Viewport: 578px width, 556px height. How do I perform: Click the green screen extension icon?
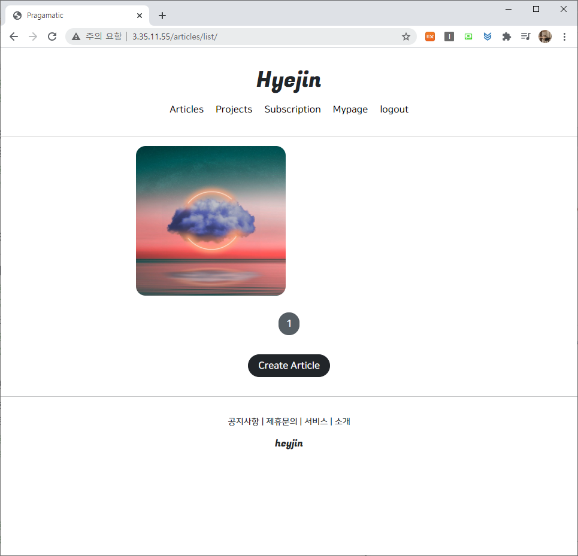(468, 37)
